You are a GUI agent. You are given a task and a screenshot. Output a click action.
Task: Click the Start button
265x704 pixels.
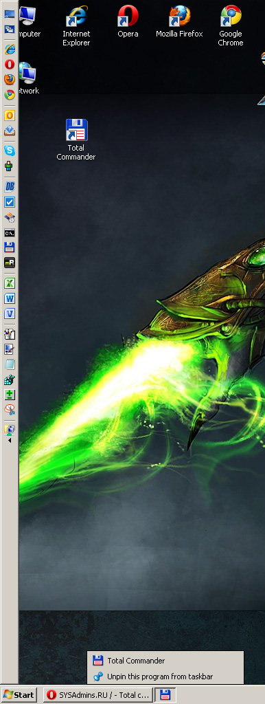19,695
